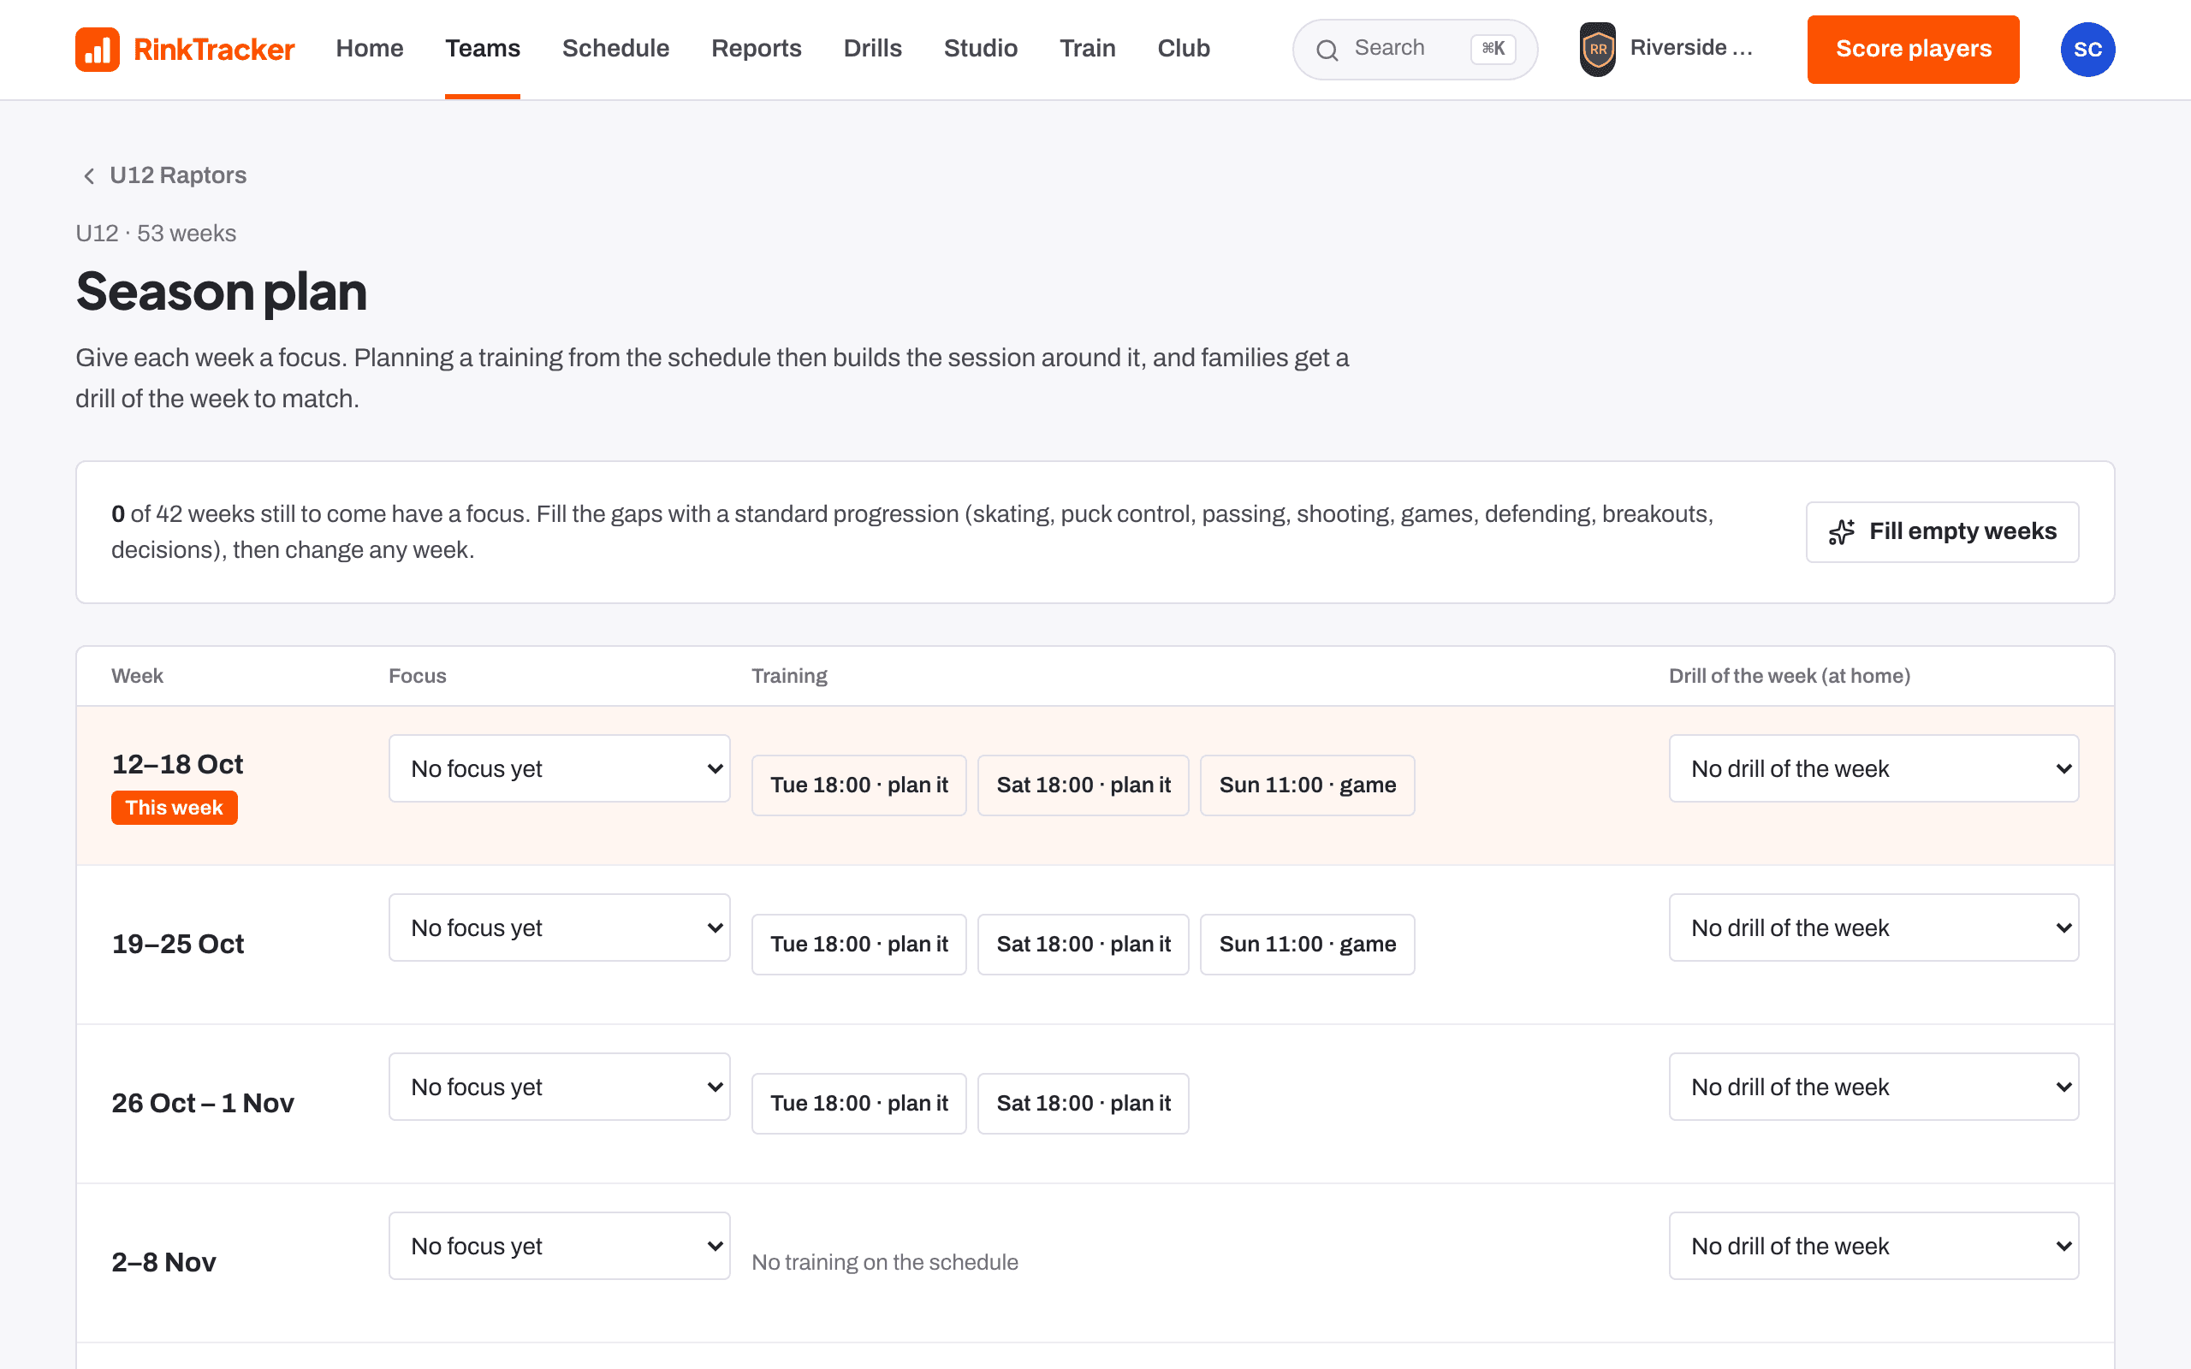Open the SC user avatar
The height and width of the screenshot is (1369, 2191).
[2087, 49]
